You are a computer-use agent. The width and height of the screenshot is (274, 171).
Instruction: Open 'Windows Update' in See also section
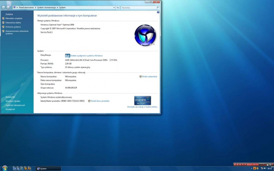pos(13,101)
